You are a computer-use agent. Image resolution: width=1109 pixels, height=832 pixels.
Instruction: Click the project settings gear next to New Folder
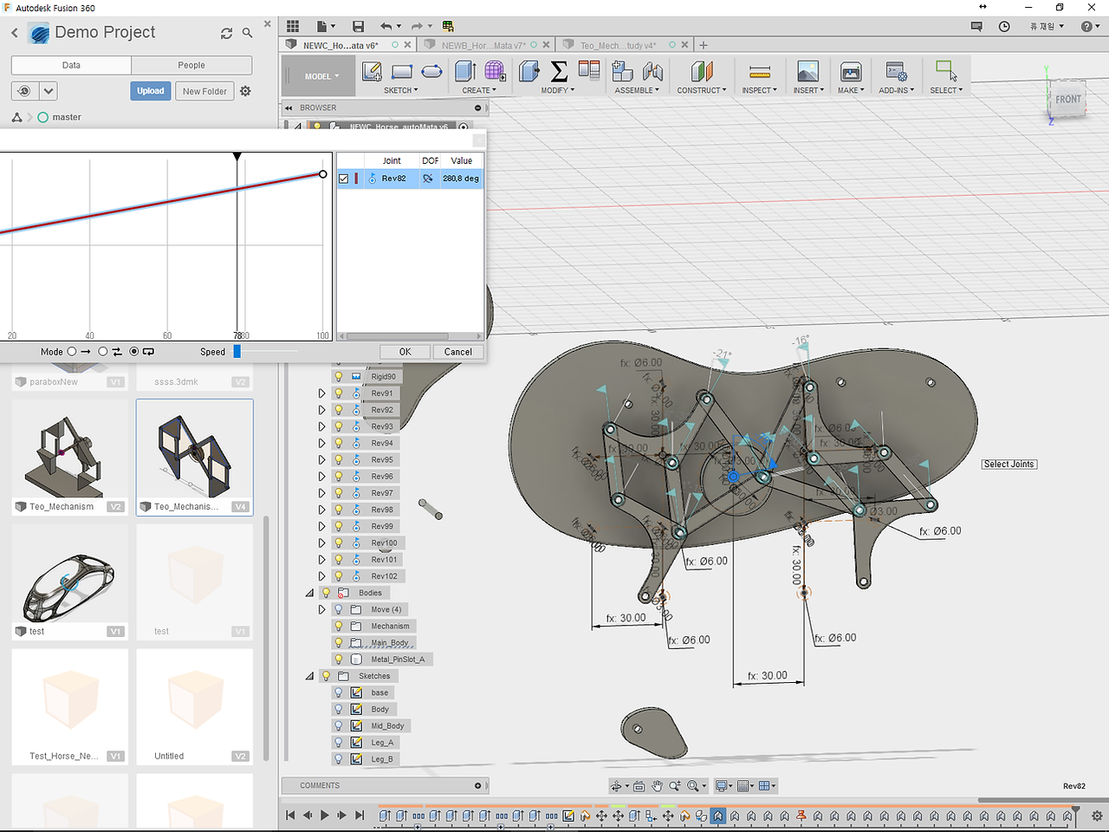tap(245, 91)
